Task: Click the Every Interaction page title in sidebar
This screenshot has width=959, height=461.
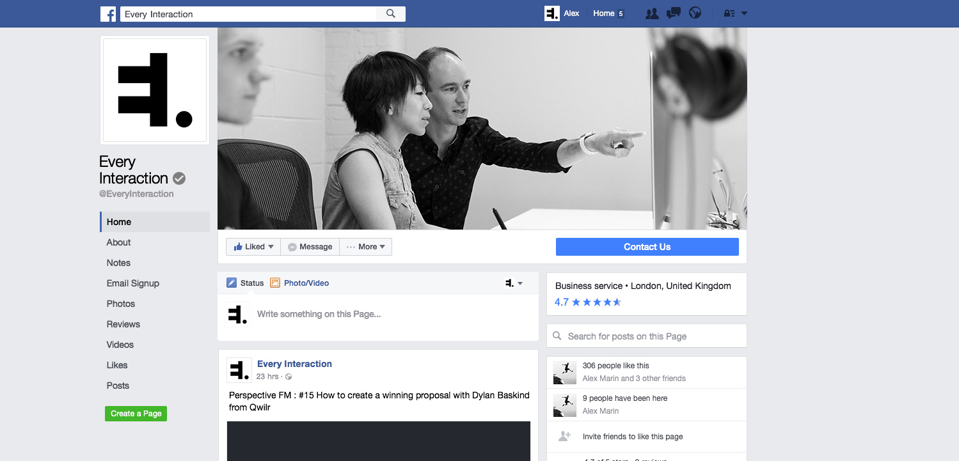Action: [134, 170]
